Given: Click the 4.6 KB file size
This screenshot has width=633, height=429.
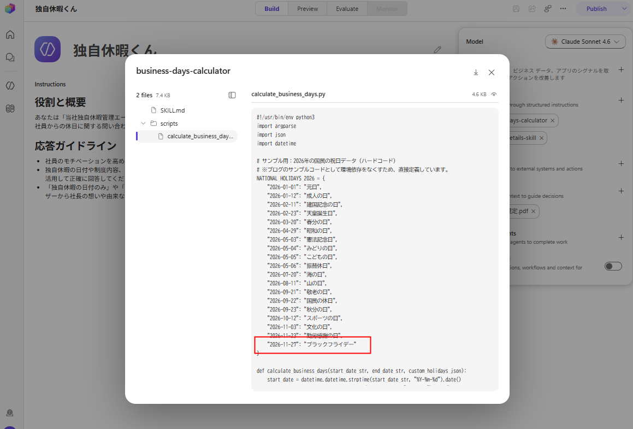Looking at the screenshot, I should click(x=479, y=94).
